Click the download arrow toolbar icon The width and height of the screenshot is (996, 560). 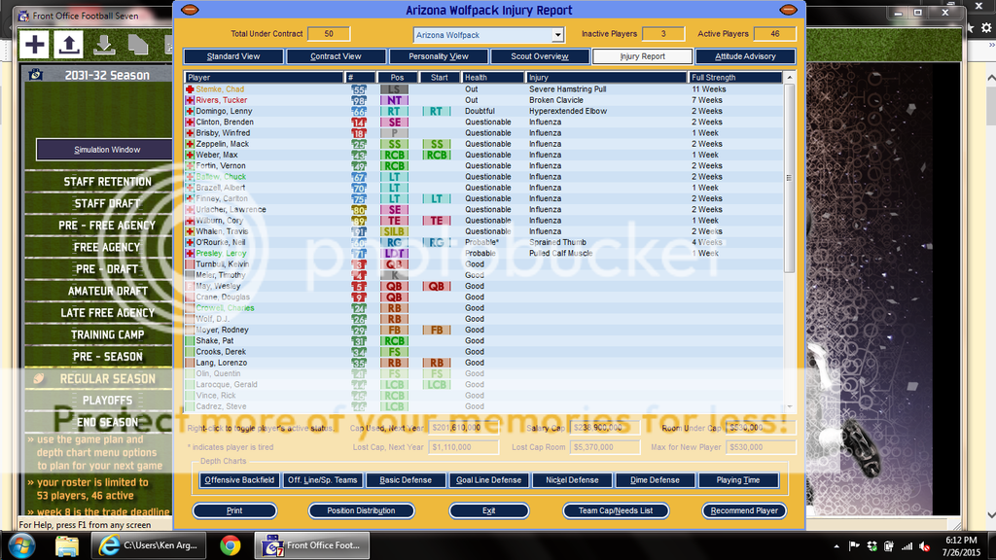(x=104, y=44)
